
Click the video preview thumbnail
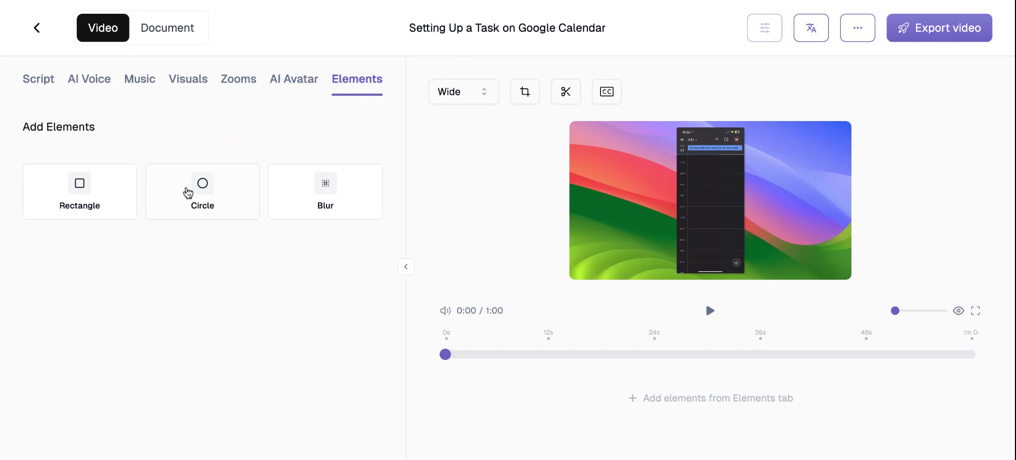point(710,200)
